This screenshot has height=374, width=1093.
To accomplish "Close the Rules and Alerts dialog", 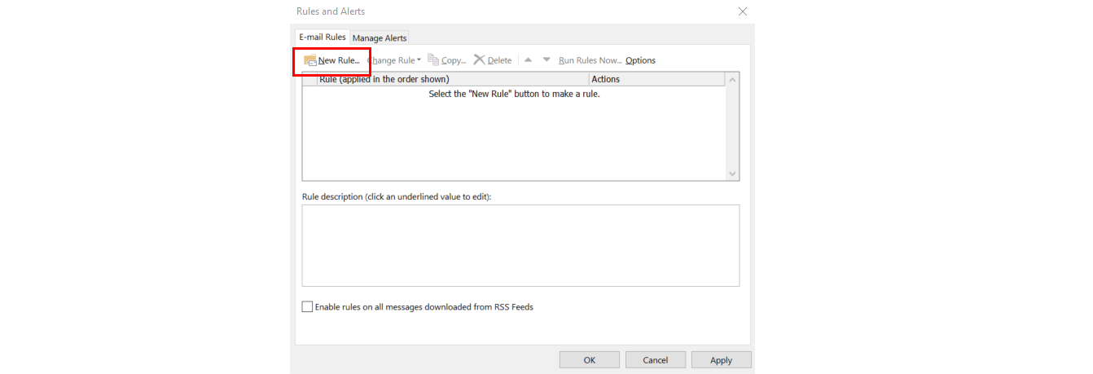I will [742, 11].
